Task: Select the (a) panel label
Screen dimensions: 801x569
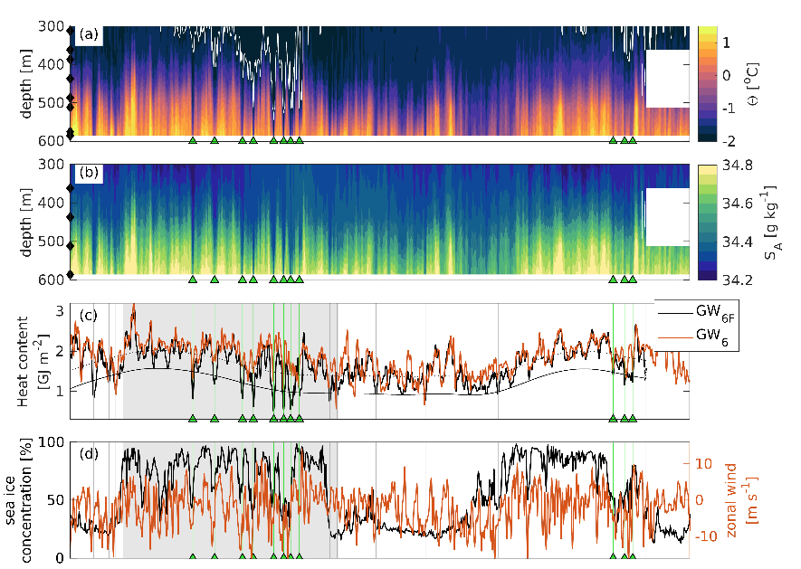Action: point(88,35)
